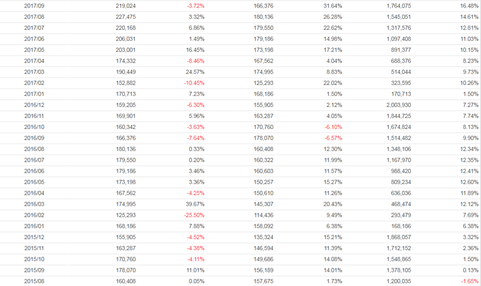
Task: Select the 227,475 value in the 2017/08 row
Action: tap(125, 17)
